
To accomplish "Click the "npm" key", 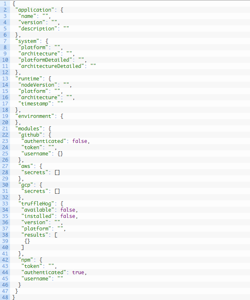I will point(27,260).
